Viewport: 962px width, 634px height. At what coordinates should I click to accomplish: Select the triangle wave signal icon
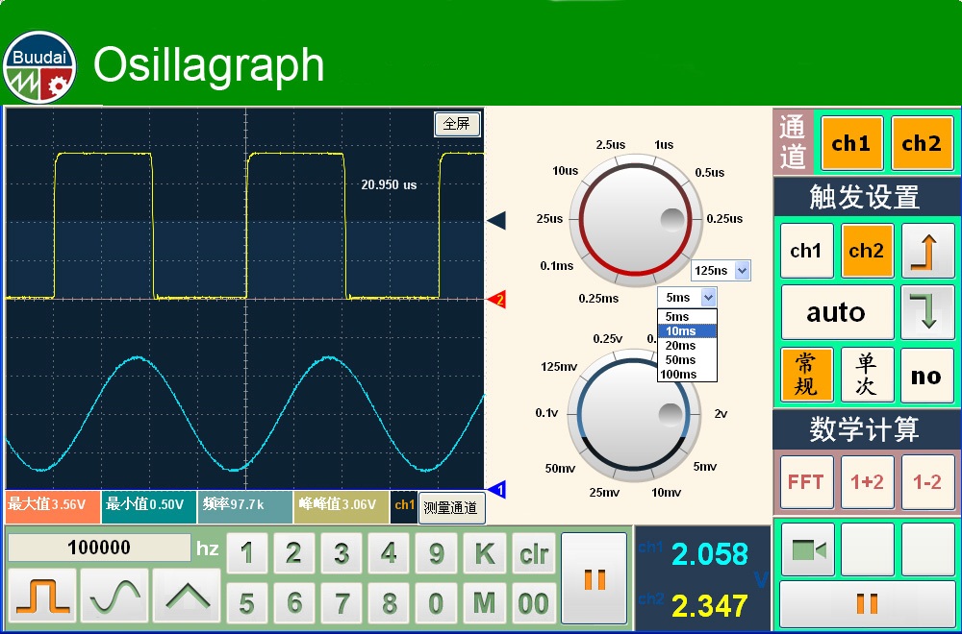coord(187,596)
